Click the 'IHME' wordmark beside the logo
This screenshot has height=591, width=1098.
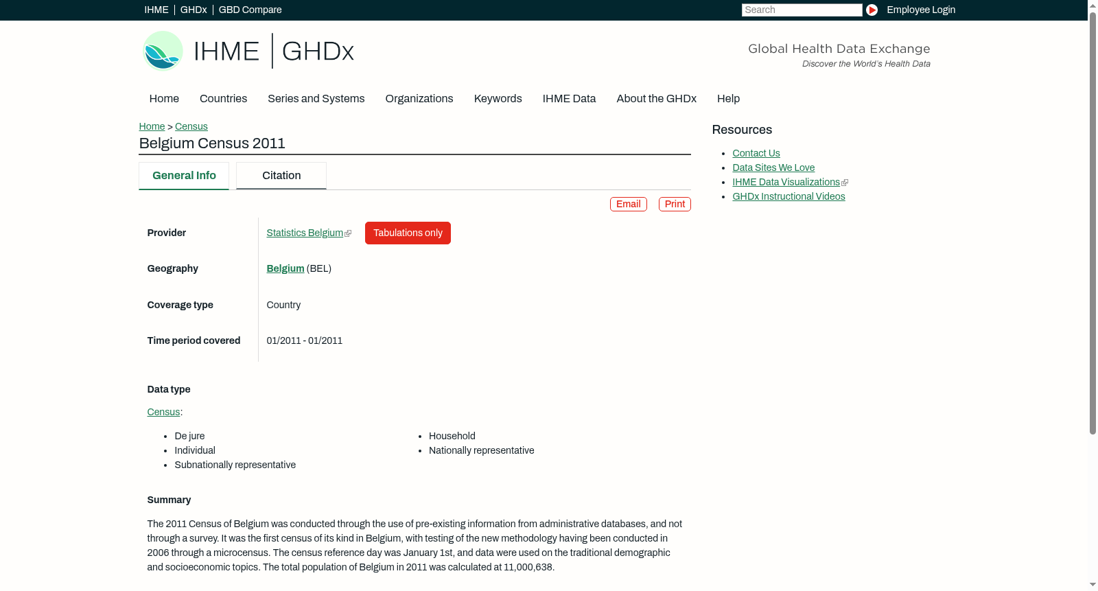click(x=227, y=51)
